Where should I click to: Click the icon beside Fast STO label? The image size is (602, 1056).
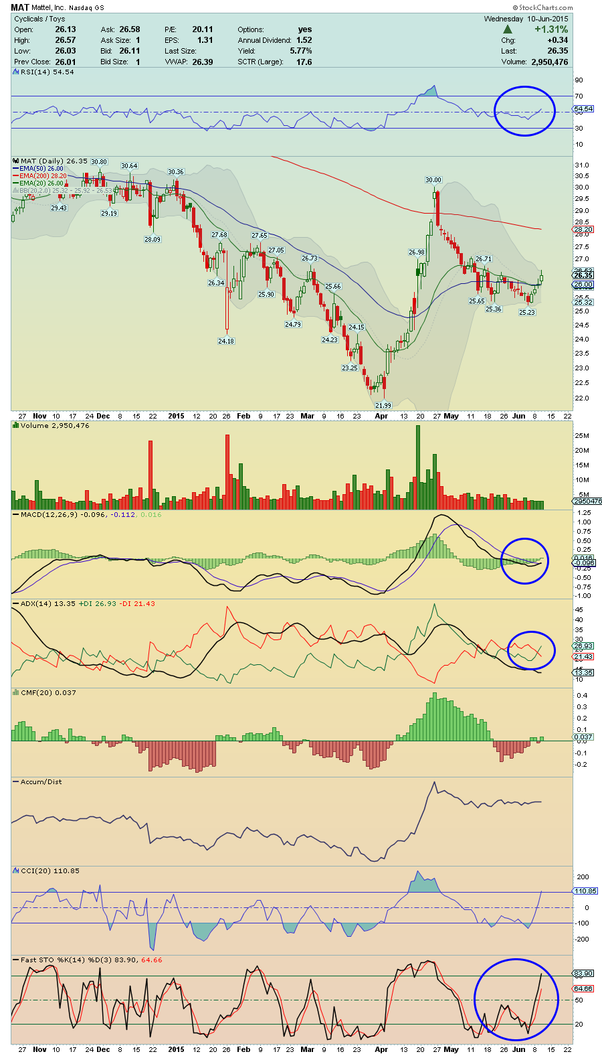coord(16,960)
